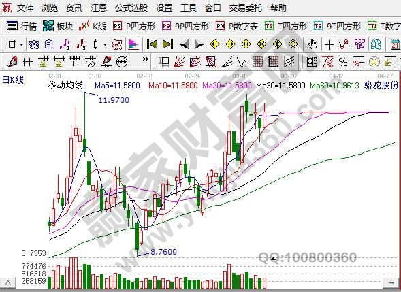401x292 pixels.
Task: Expand the 日 period dropdown arrow
Action: (22, 44)
